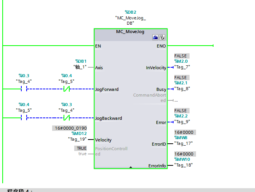
Task: Click the "Tag_17" ErrorID output operand
Action: point(183,143)
